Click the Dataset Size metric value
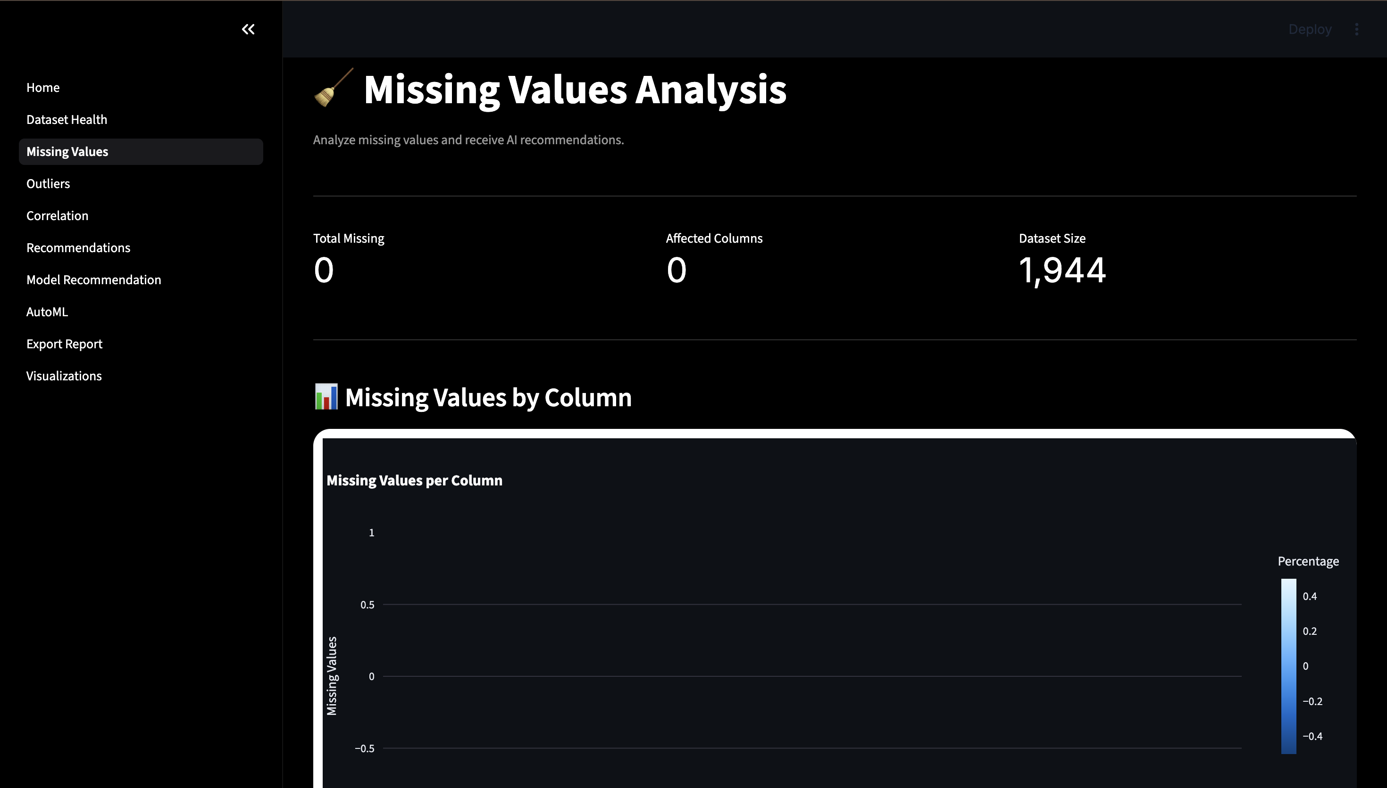Viewport: 1387px width, 788px height. (1062, 270)
